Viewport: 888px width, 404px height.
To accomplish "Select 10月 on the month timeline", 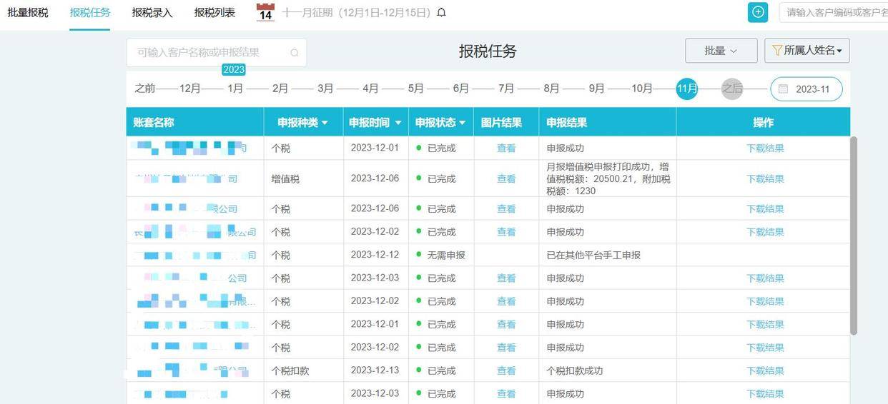I will pos(642,89).
